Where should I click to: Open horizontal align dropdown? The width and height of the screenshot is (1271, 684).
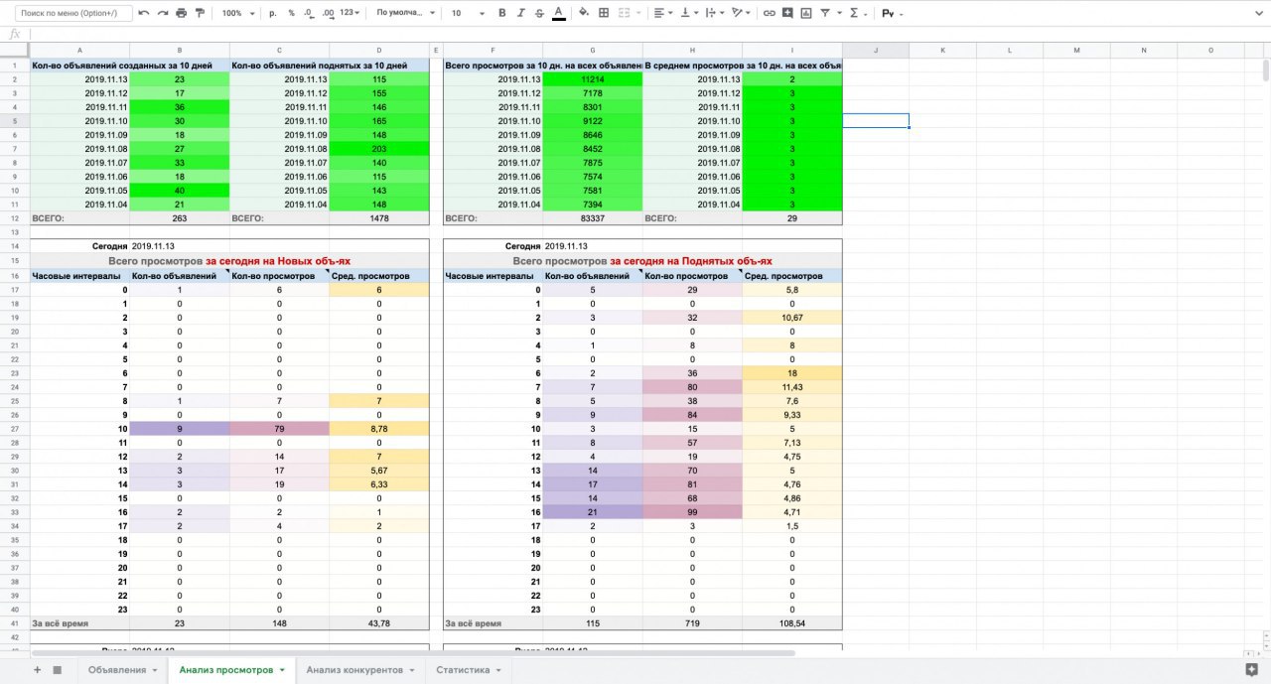tap(663, 14)
